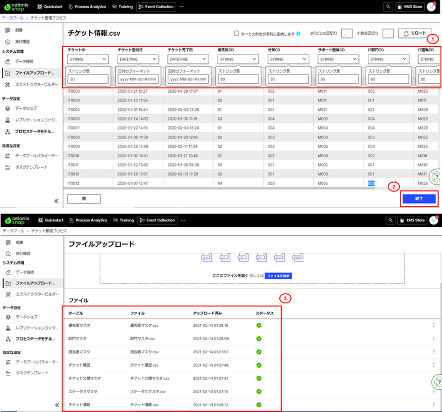442x412 pixels.
Task: Click the PARQUET file type icon
Action: click(x=298, y=257)
